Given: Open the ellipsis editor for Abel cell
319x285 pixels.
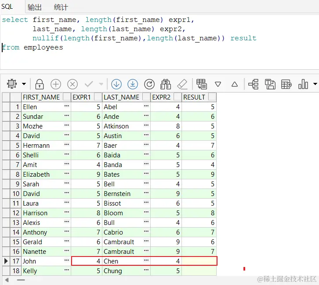Looking at the screenshot, I should click(x=146, y=106).
